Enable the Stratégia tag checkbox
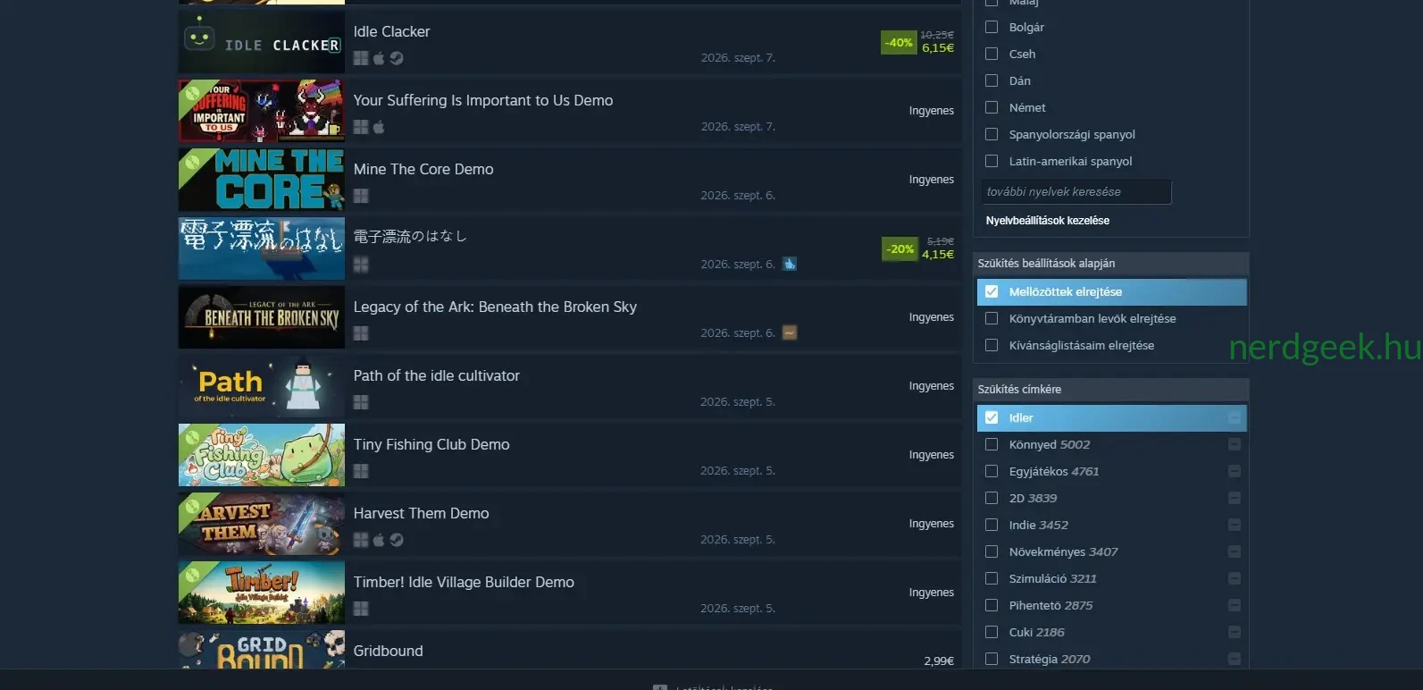This screenshot has width=1423, height=690. pos(992,659)
